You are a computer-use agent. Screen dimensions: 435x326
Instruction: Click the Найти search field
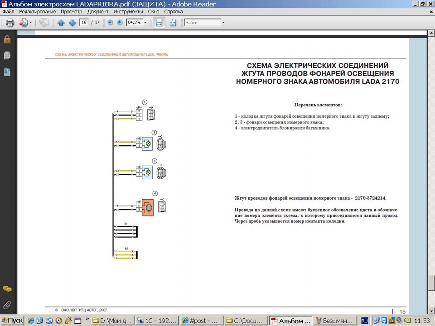tap(203, 23)
